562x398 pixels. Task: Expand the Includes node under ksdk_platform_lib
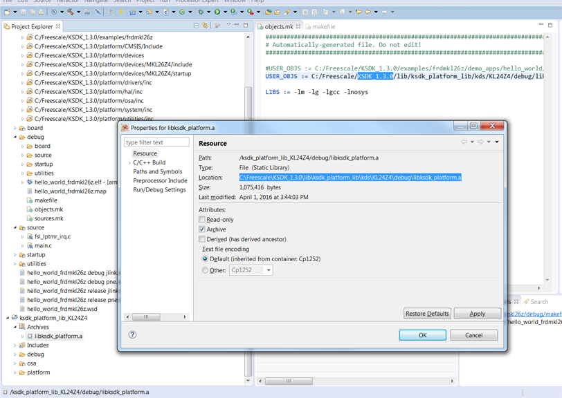15,345
